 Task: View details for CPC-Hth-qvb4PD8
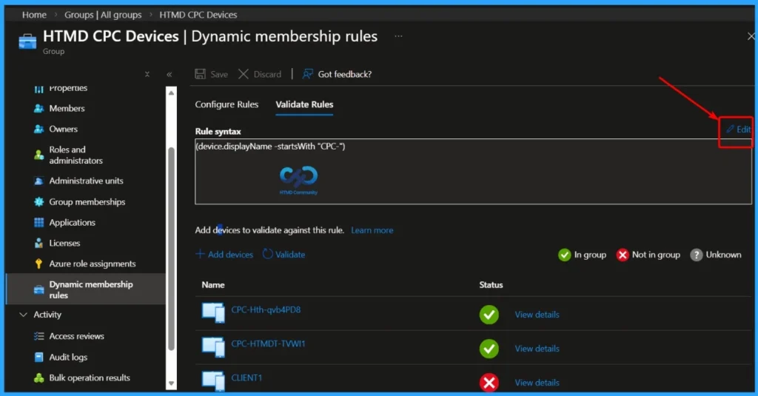(x=537, y=315)
